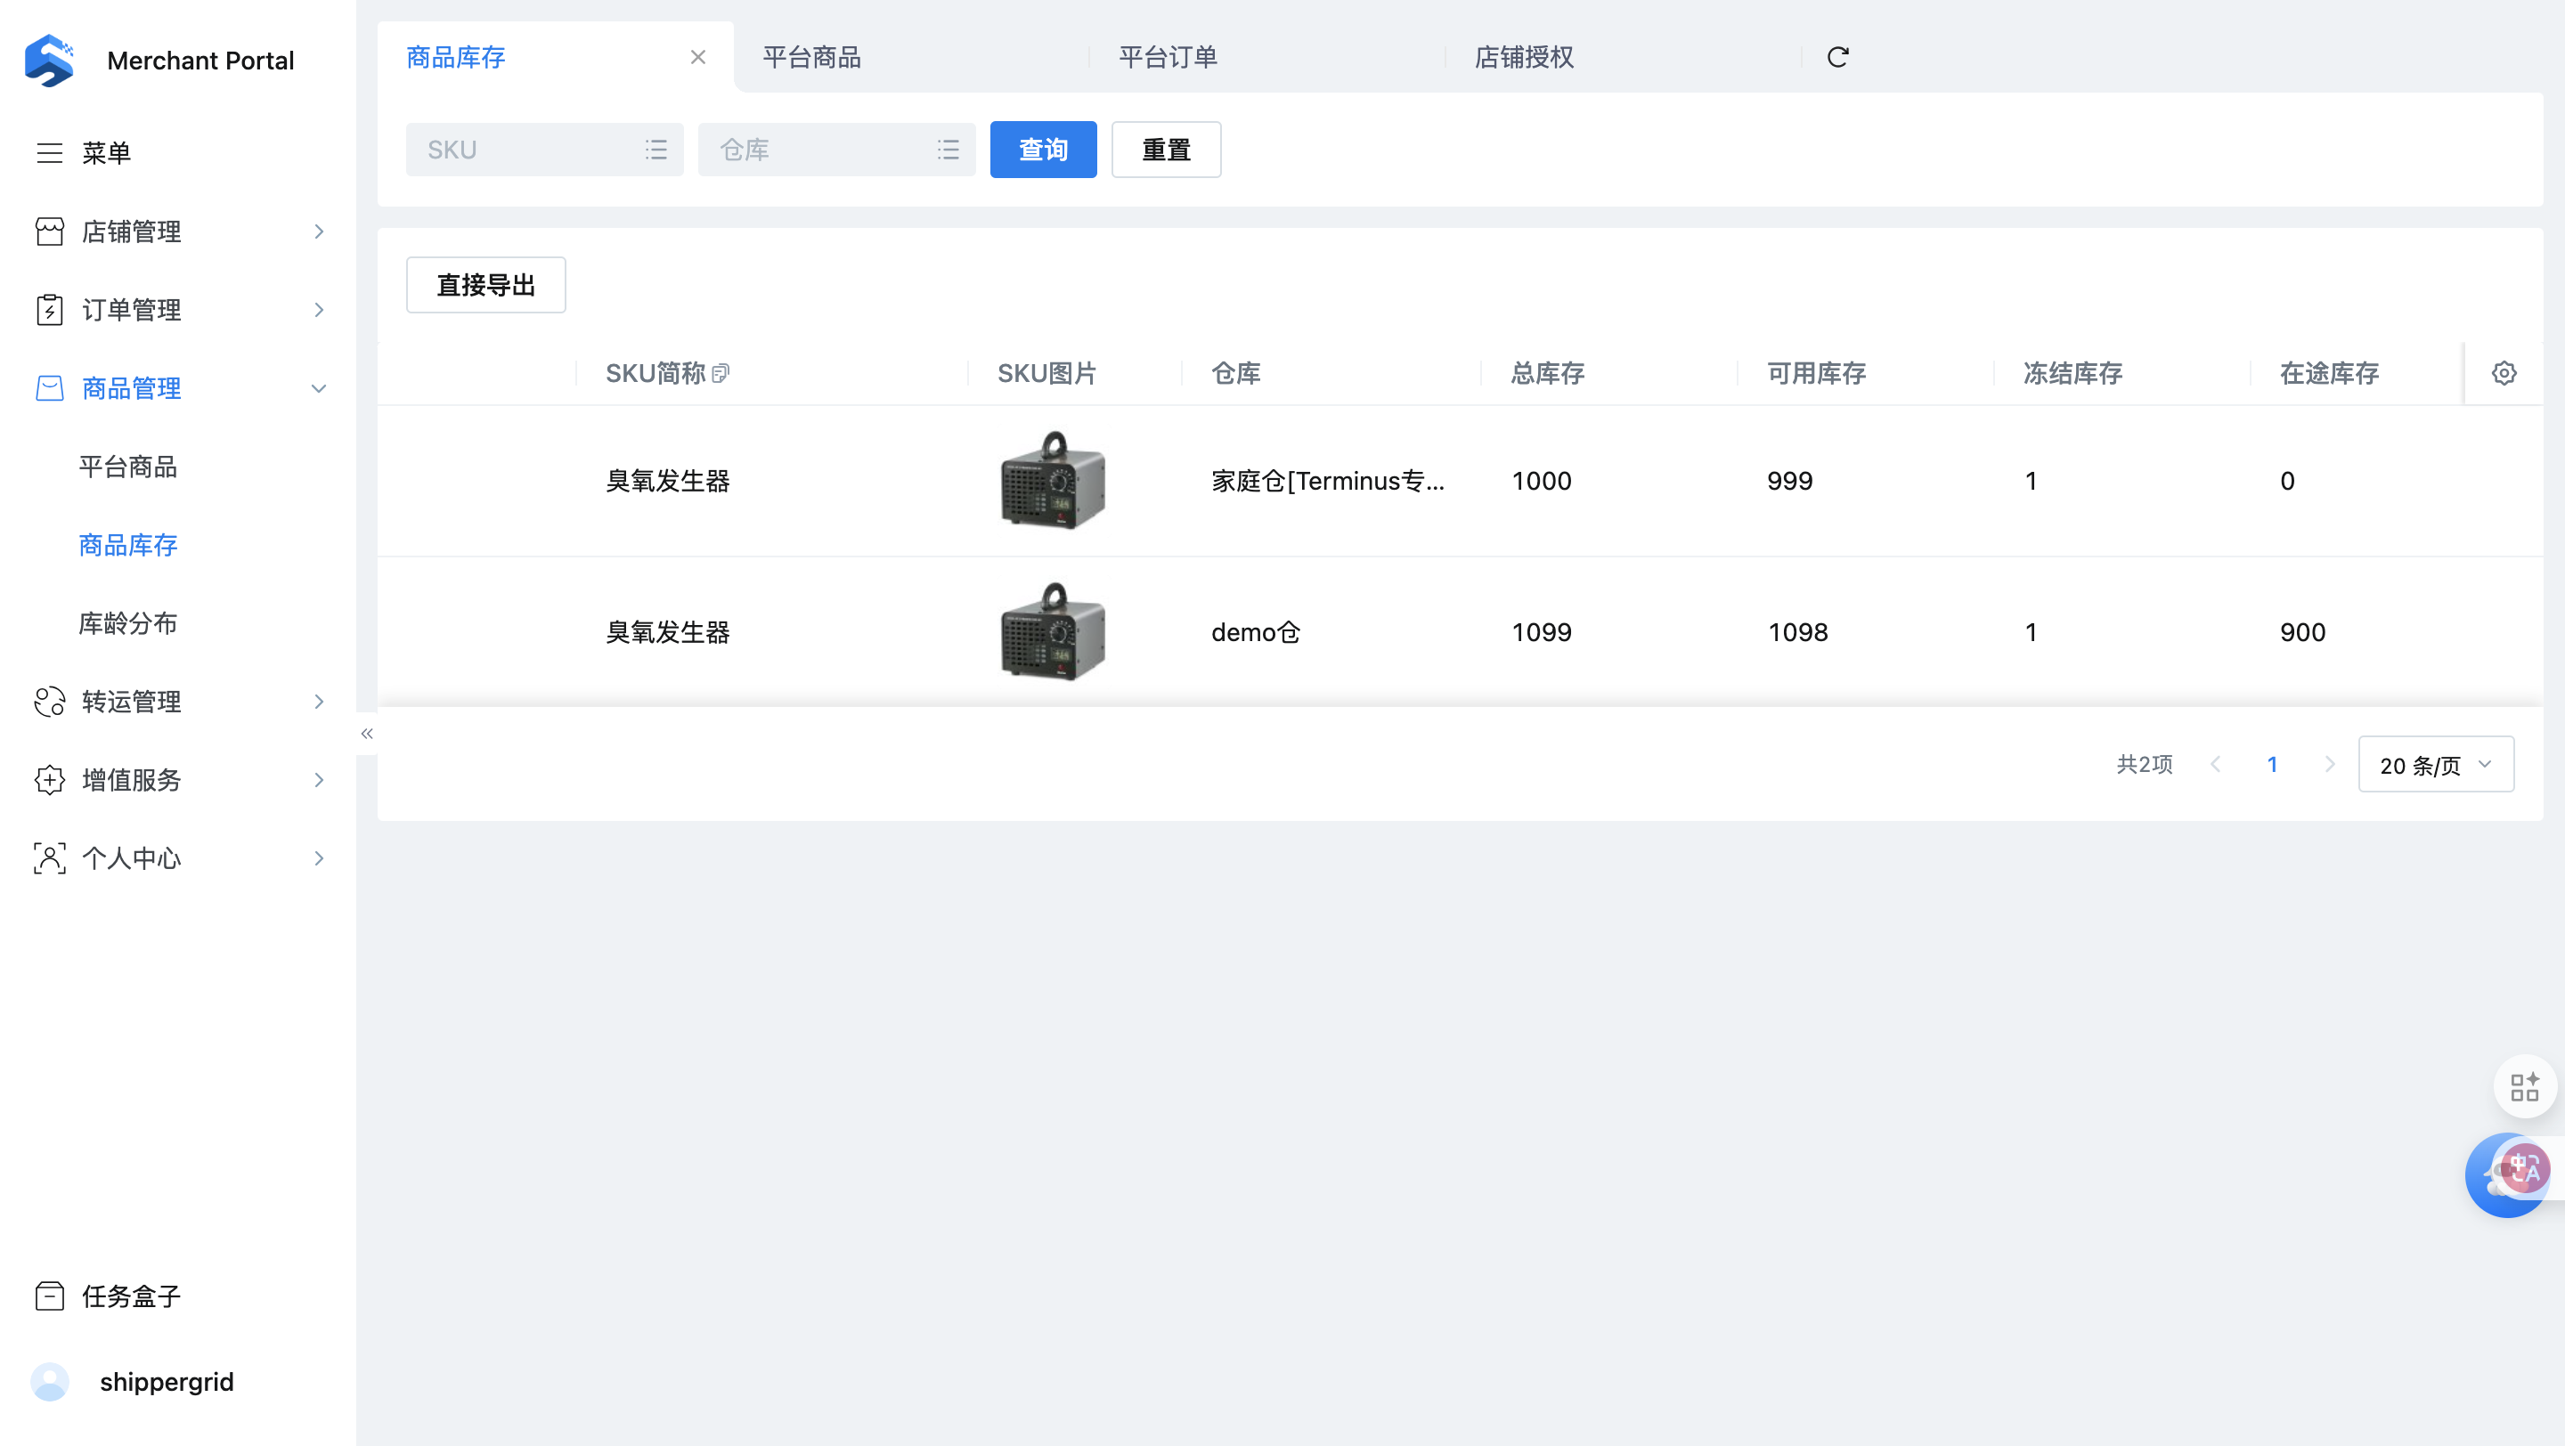2565x1446 pixels.
Task: Collapse the sidebar with the double-arrow icon
Action: coord(366,734)
